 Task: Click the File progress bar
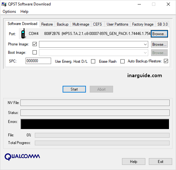pos(102,135)
